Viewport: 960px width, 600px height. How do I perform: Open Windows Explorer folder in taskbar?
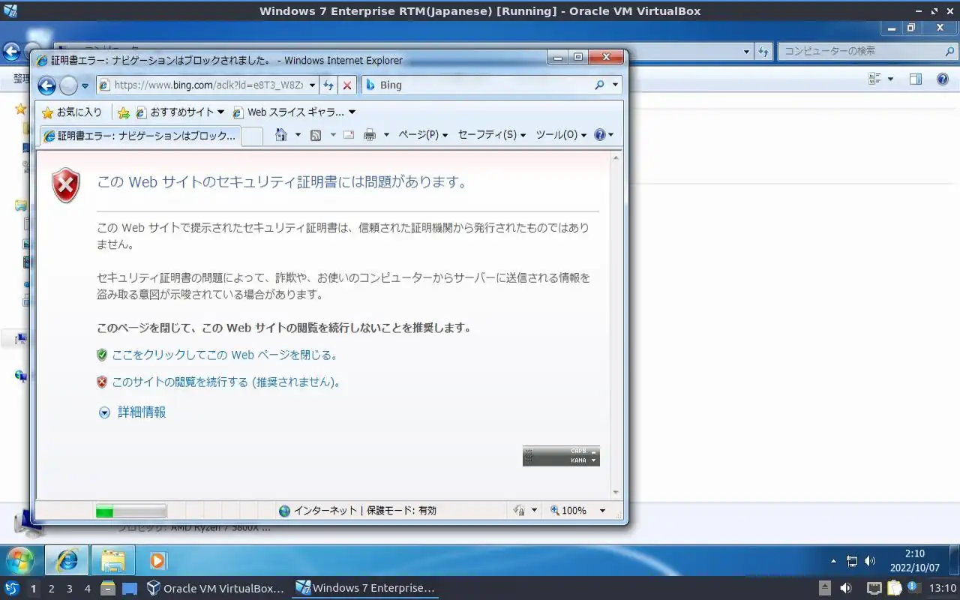pyautogui.click(x=113, y=560)
